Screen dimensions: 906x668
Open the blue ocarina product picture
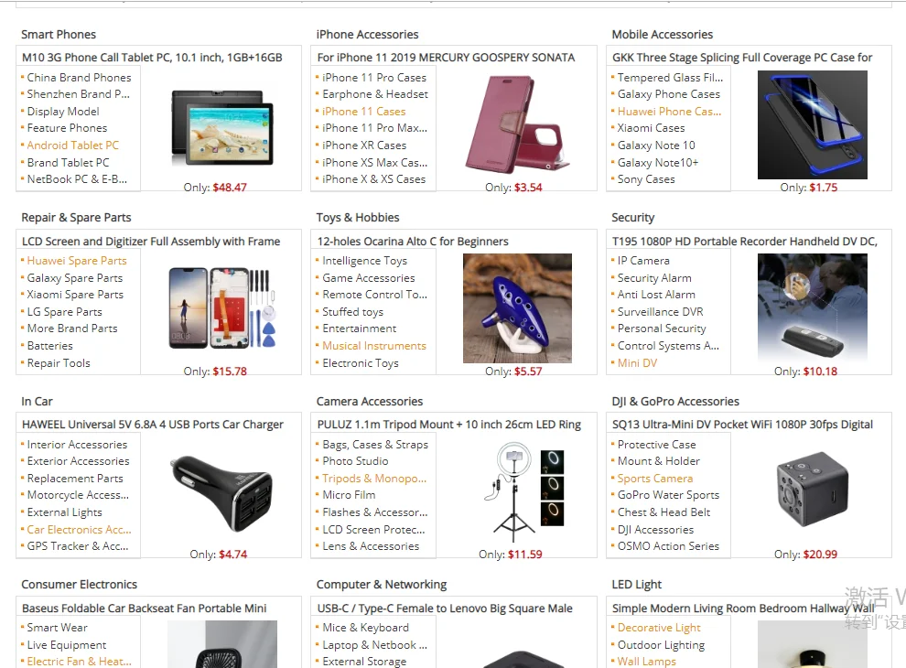(x=517, y=308)
